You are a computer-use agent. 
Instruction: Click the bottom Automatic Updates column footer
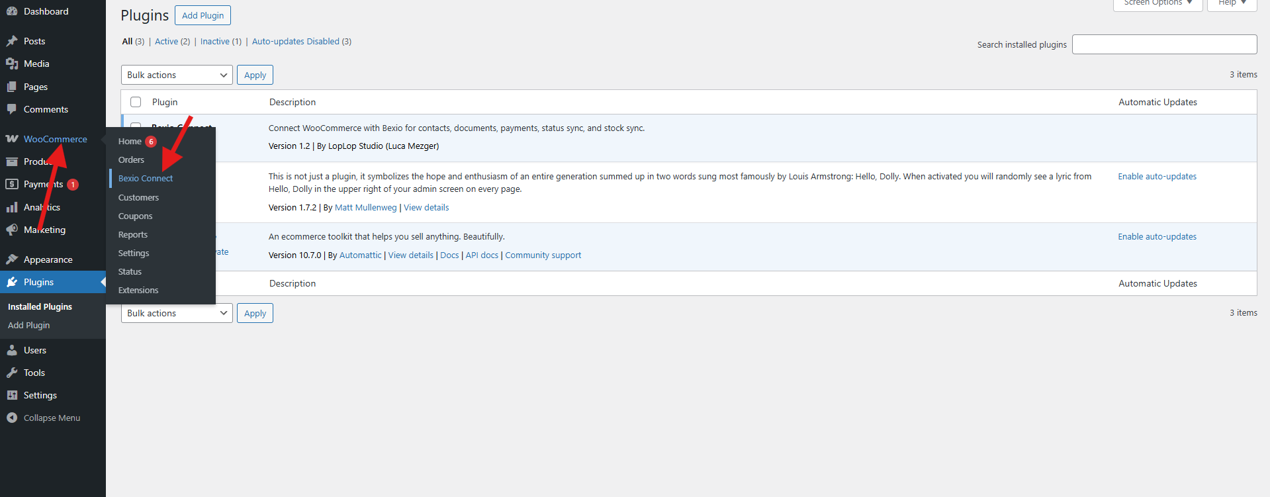point(1157,283)
